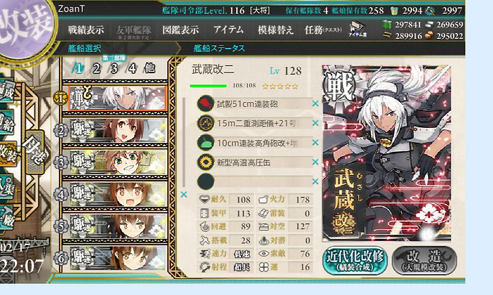Click the 母港 home port button
493x295 pixels.
35,152
